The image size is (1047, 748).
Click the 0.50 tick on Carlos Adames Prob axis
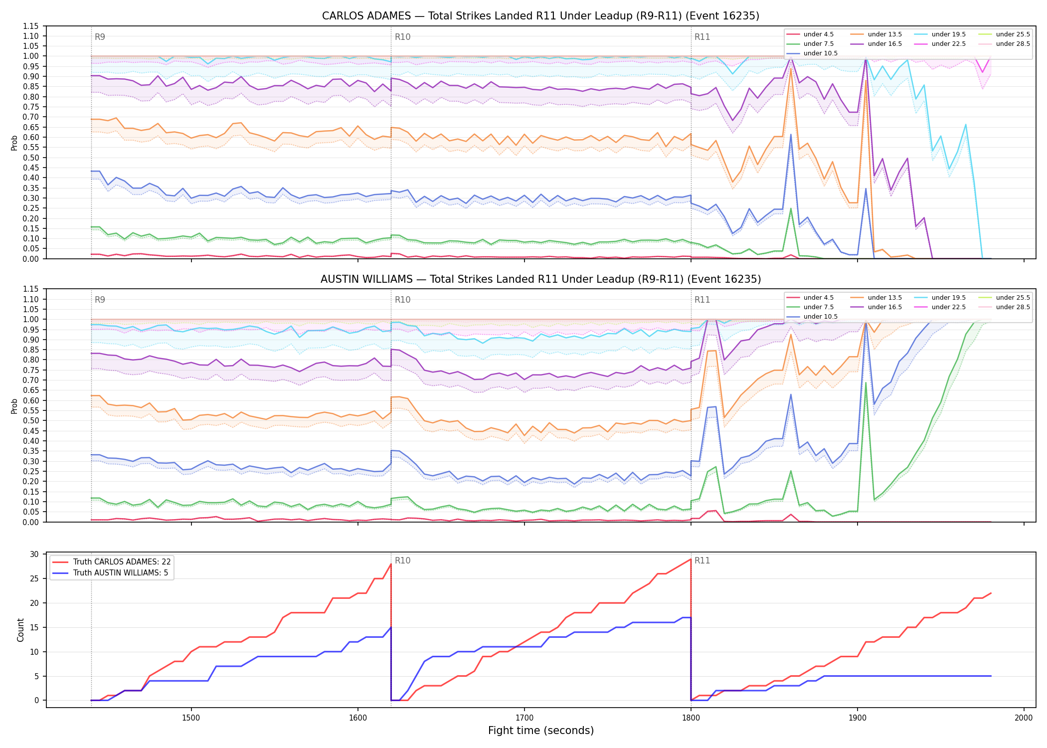point(31,158)
